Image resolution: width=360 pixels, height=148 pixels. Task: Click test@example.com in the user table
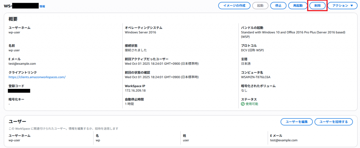(x=283, y=140)
